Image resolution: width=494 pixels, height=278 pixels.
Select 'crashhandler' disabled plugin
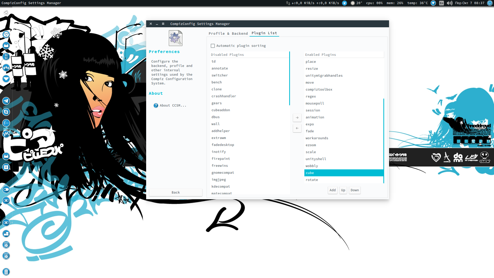click(250, 96)
